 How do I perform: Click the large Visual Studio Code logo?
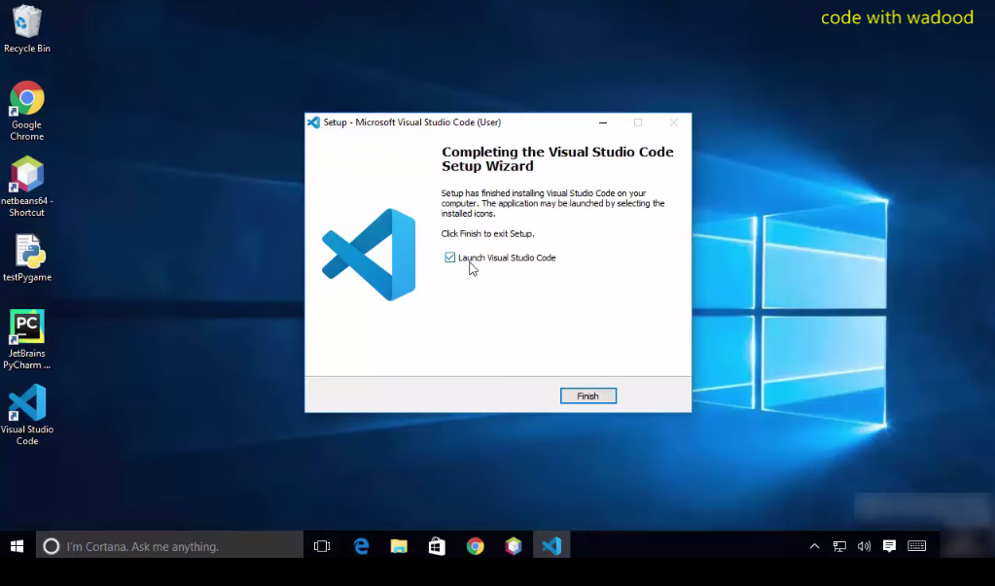tap(369, 255)
